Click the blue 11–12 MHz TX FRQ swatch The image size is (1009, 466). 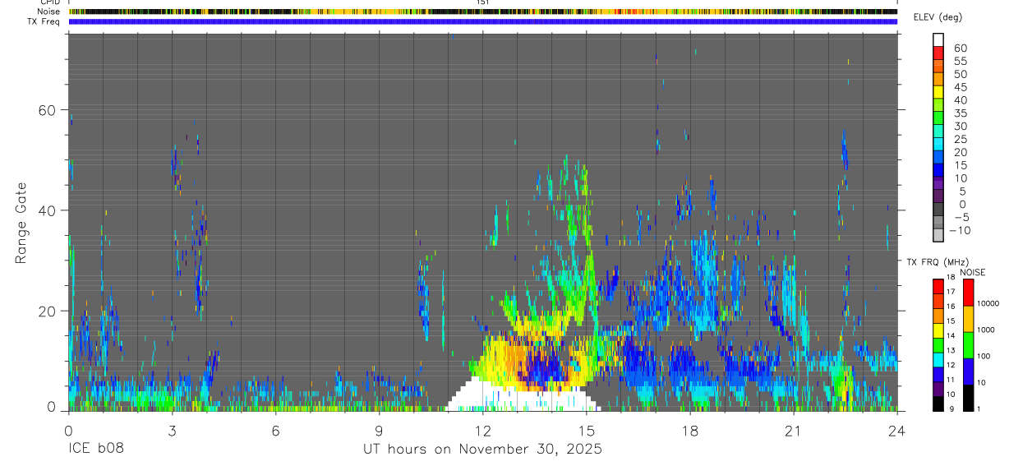(938, 375)
